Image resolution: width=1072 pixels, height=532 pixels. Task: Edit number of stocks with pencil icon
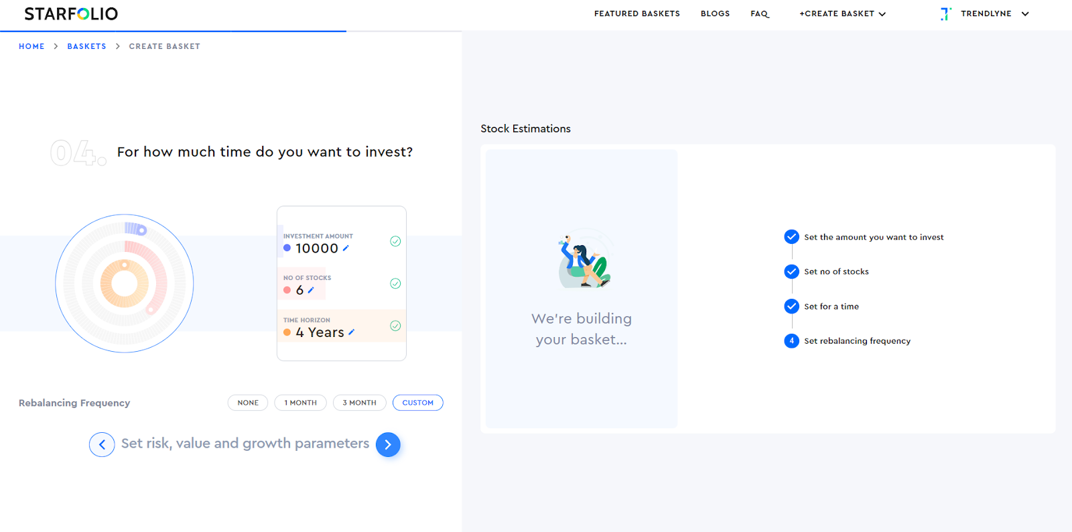coord(311,290)
